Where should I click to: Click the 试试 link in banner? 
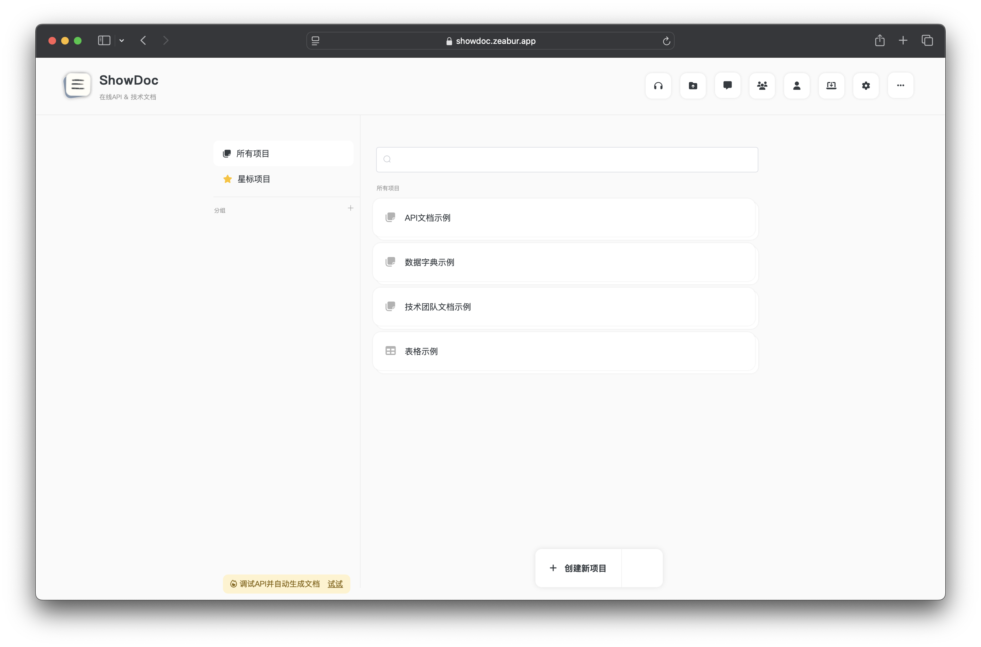tap(335, 584)
